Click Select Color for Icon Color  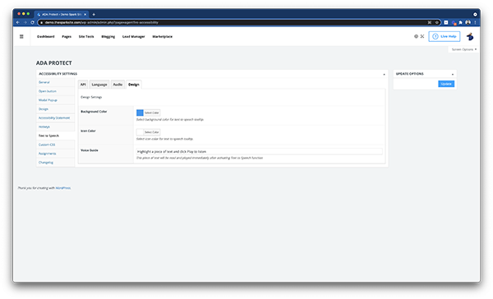click(151, 132)
